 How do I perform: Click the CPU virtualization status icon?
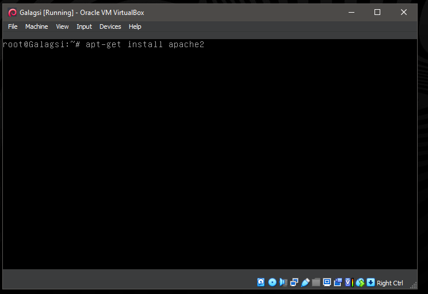349,282
